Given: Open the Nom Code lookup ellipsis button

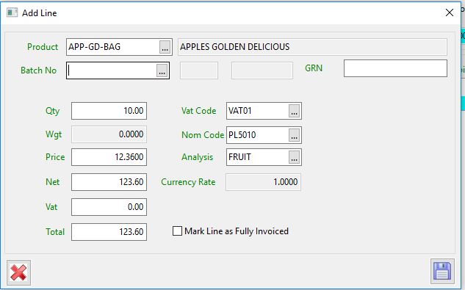Looking at the screenshot, I should 294,135.
